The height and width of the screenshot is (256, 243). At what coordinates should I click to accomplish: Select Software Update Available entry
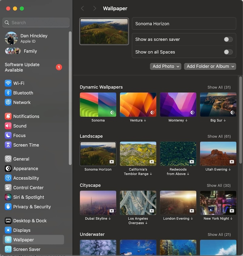click(x=33, y=67)
